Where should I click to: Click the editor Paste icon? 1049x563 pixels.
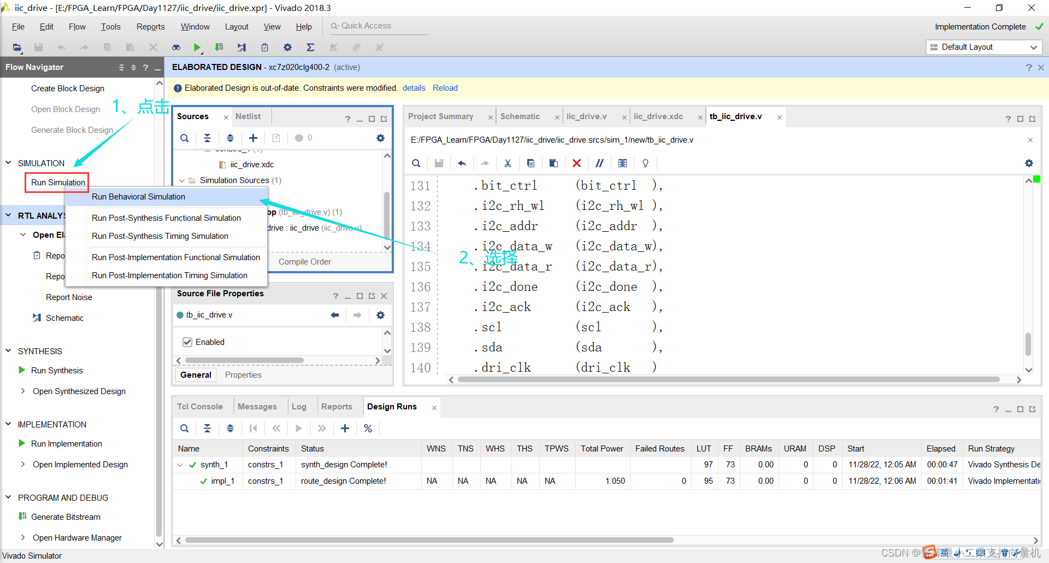pyautogui.click(x=553, y=163)
